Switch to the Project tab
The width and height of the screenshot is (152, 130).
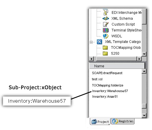tap(100, 122)
